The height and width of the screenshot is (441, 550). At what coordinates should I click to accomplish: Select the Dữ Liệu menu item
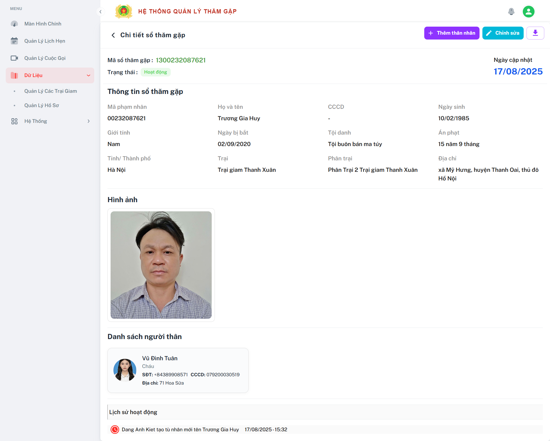pyautogui.click(x=50, y=75)
